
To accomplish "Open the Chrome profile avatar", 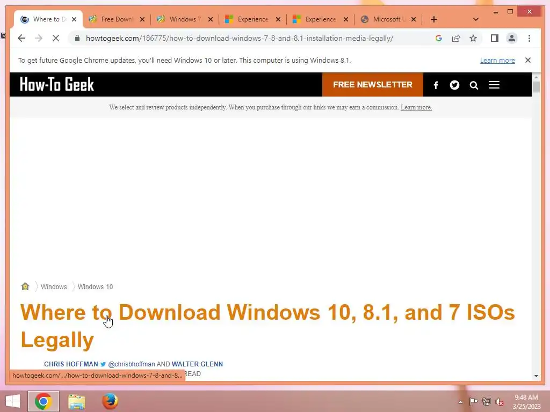I will (512, 38).
